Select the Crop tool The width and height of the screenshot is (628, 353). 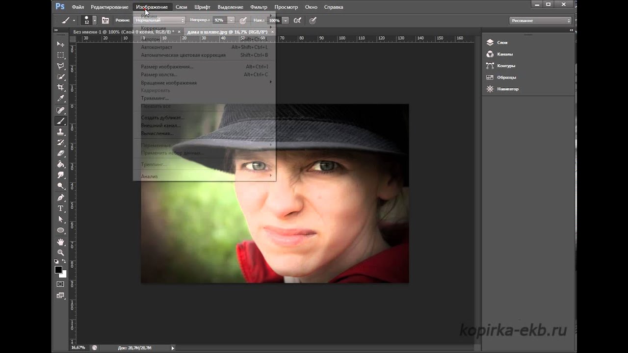point(61,87)
